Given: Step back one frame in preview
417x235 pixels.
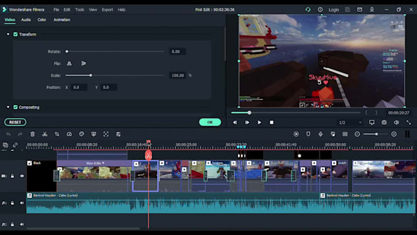Looking at the screenshot, I should [x=234, y=123].
